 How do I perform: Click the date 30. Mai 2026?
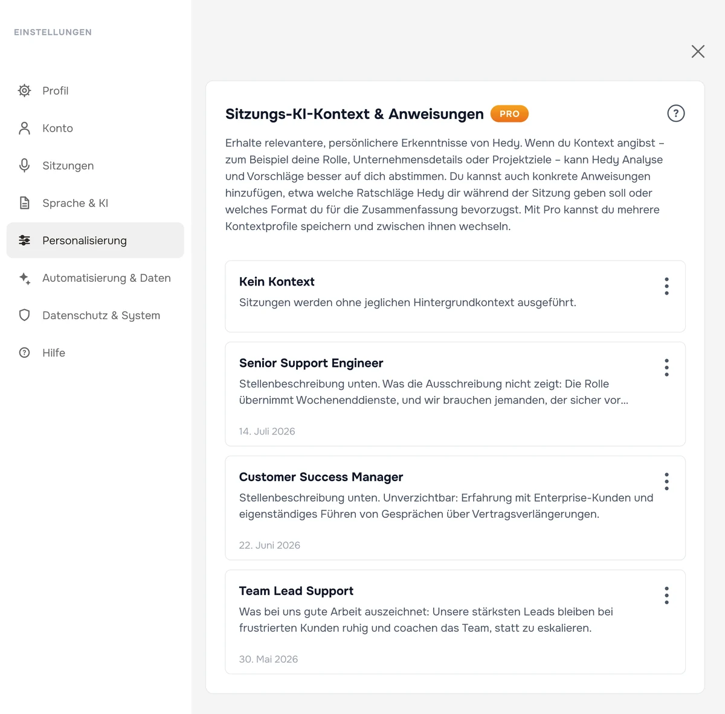click(x=268, y=660)
